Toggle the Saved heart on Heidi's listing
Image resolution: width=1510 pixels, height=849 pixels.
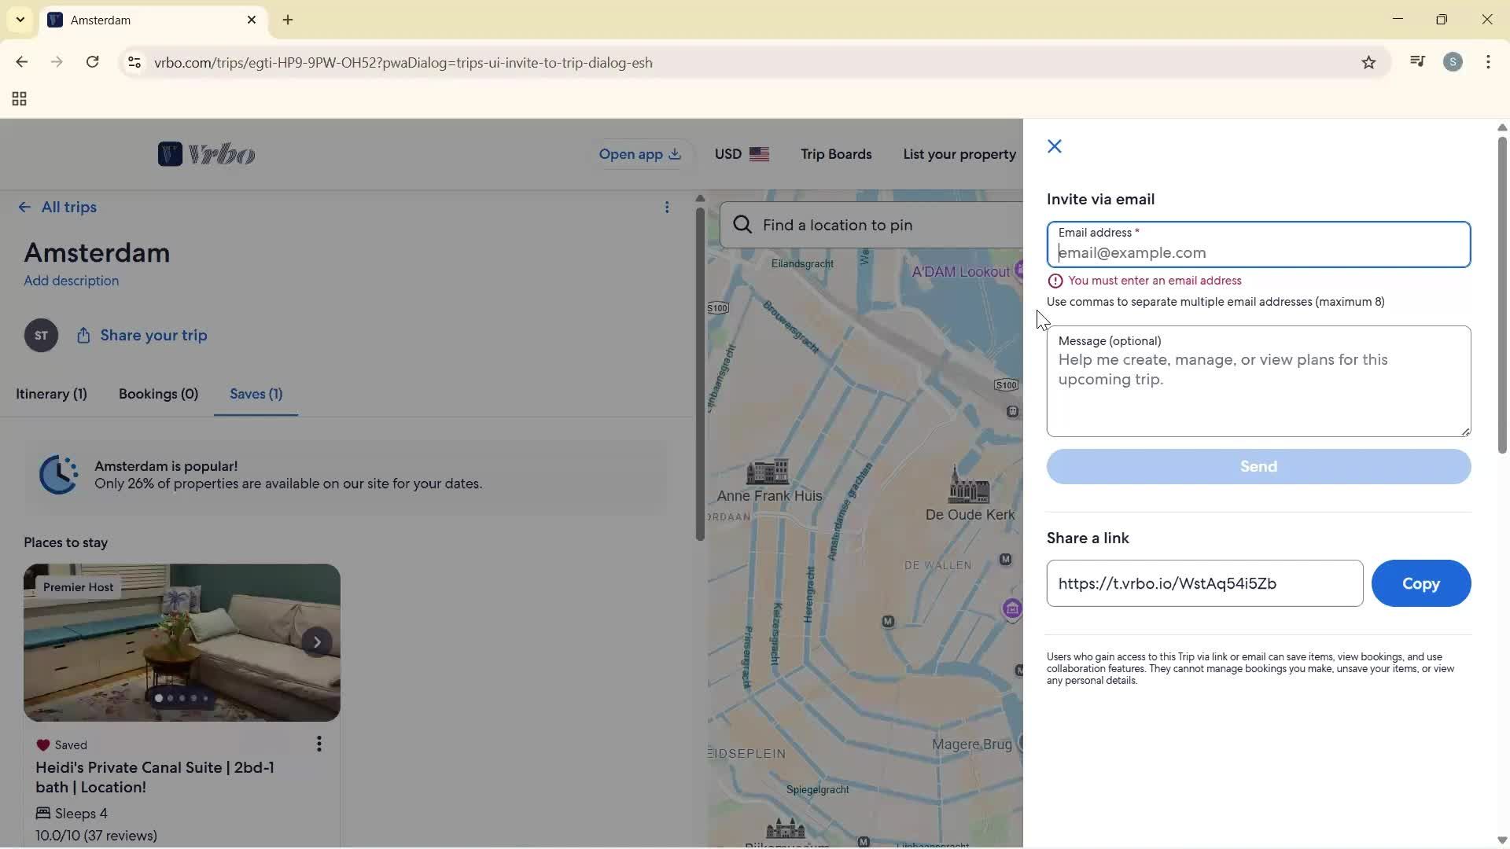(43, 744)
